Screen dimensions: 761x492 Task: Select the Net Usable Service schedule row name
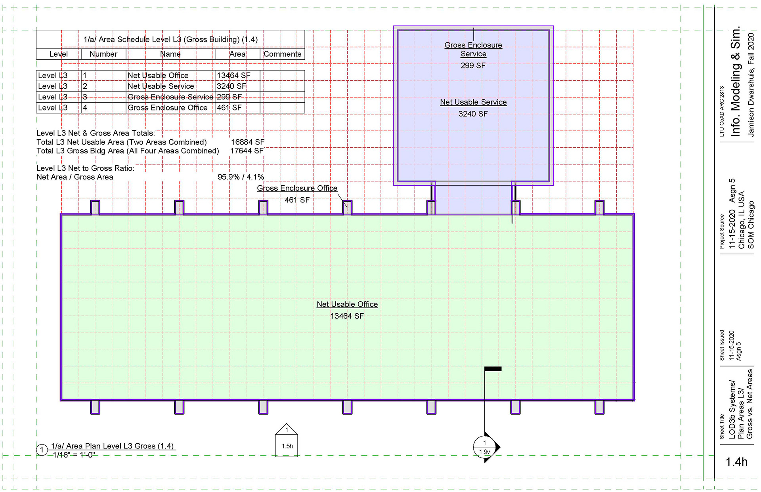[x=161, y=86]
